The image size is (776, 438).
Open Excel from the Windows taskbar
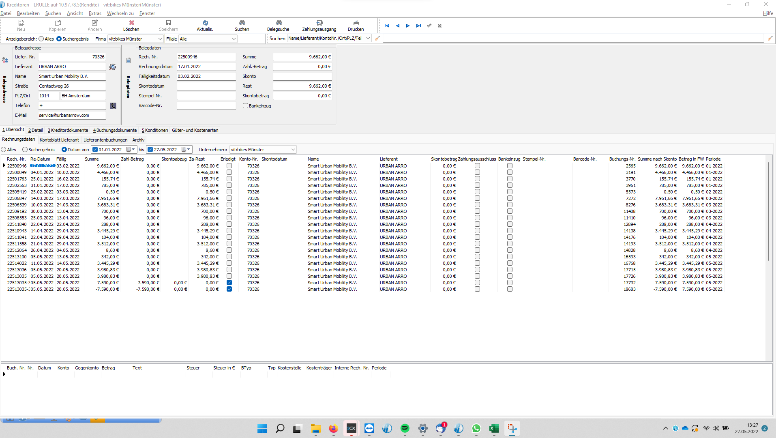click(x=494, y=429)
